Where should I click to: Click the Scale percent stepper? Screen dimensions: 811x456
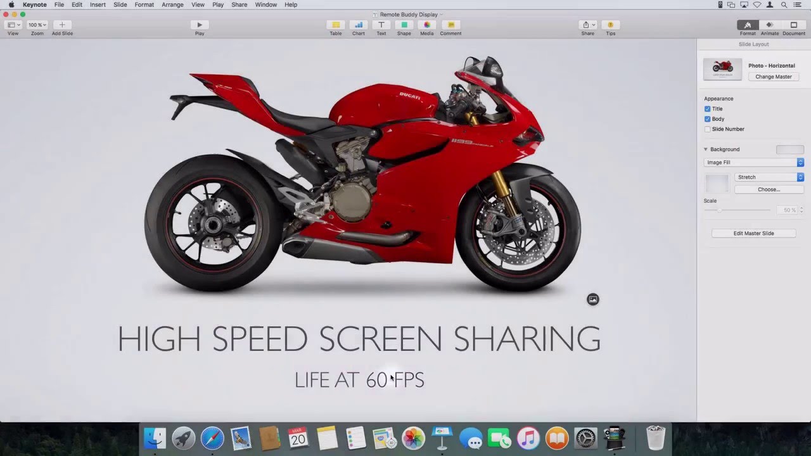(801, 210)
